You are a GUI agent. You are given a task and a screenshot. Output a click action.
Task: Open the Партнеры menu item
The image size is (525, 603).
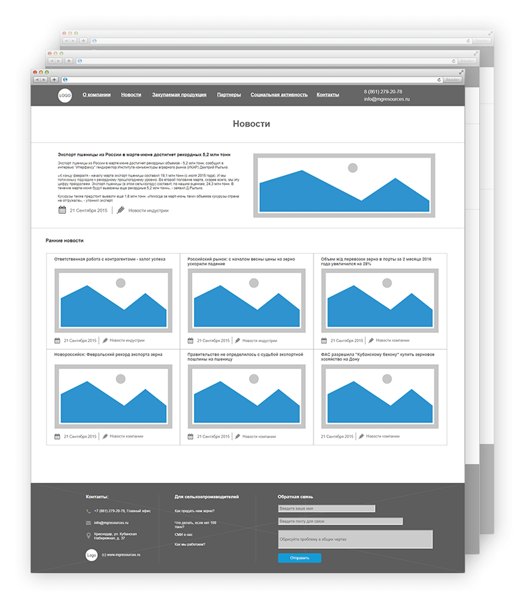[229, 94]
